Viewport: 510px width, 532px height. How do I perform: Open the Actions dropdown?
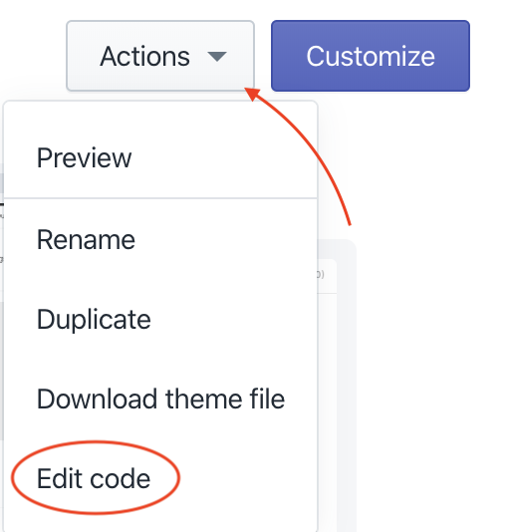coord(160,56)
